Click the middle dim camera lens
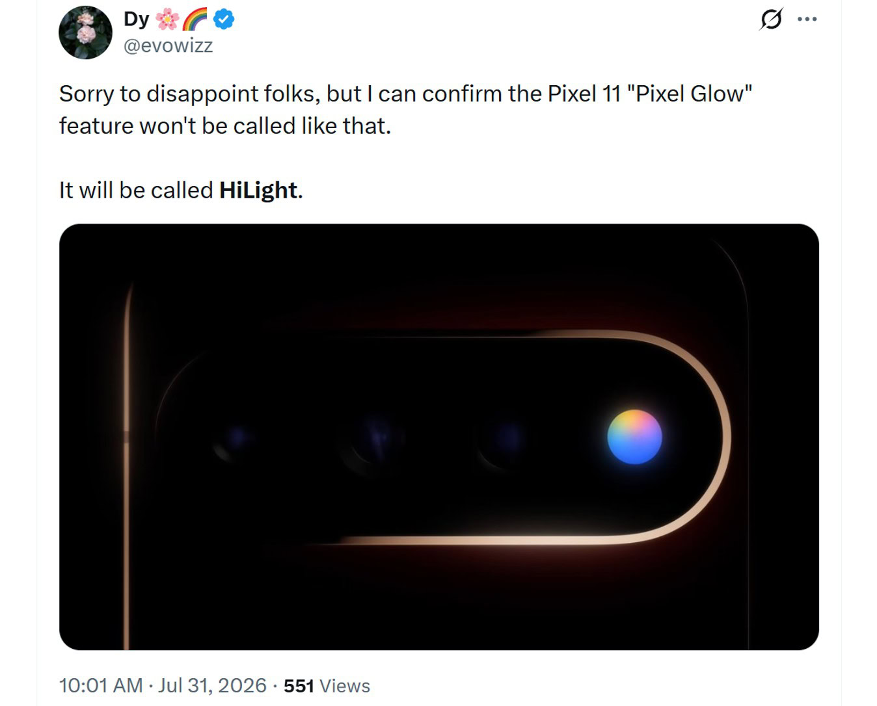The height and width of the screenshot is (706, 877). (x=375, y=437)
